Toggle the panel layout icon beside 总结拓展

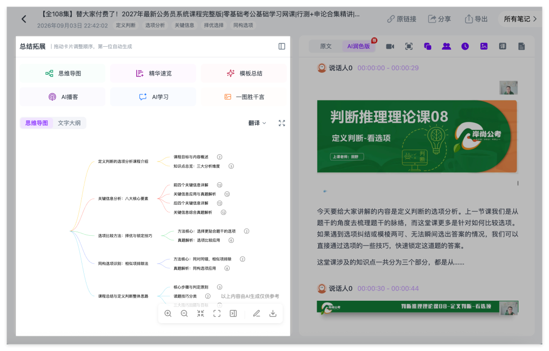click(282, 47)
